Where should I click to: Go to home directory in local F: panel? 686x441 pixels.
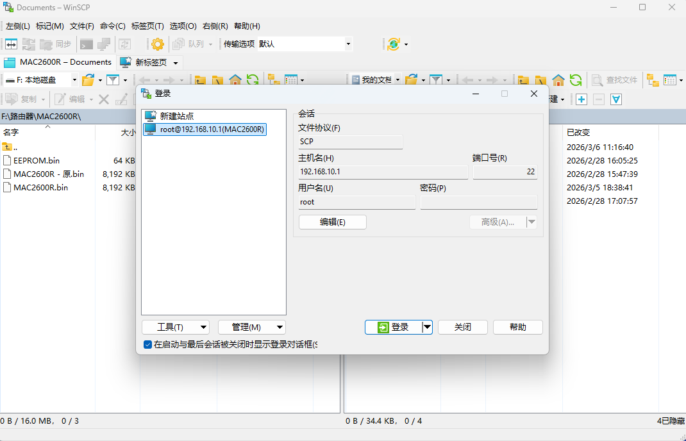click(235, 79)
